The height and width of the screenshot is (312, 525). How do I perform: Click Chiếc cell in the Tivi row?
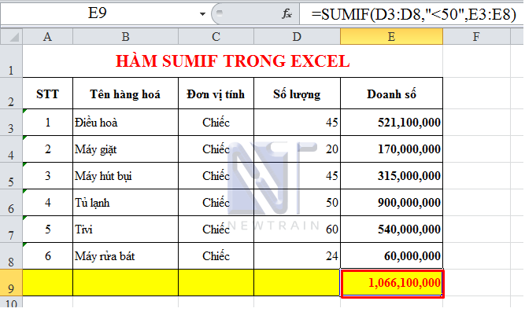click(x=216, y=229)
